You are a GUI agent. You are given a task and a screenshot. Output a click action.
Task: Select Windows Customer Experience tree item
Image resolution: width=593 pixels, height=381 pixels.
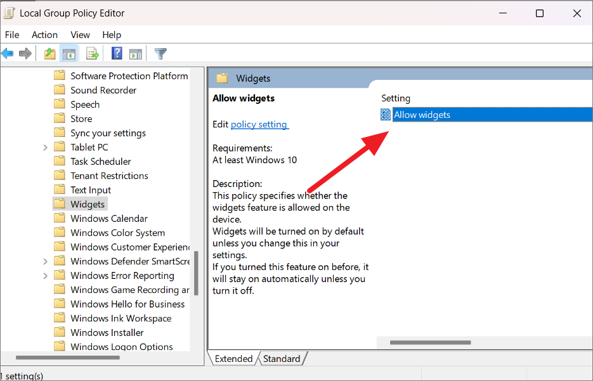pos(130,247)
